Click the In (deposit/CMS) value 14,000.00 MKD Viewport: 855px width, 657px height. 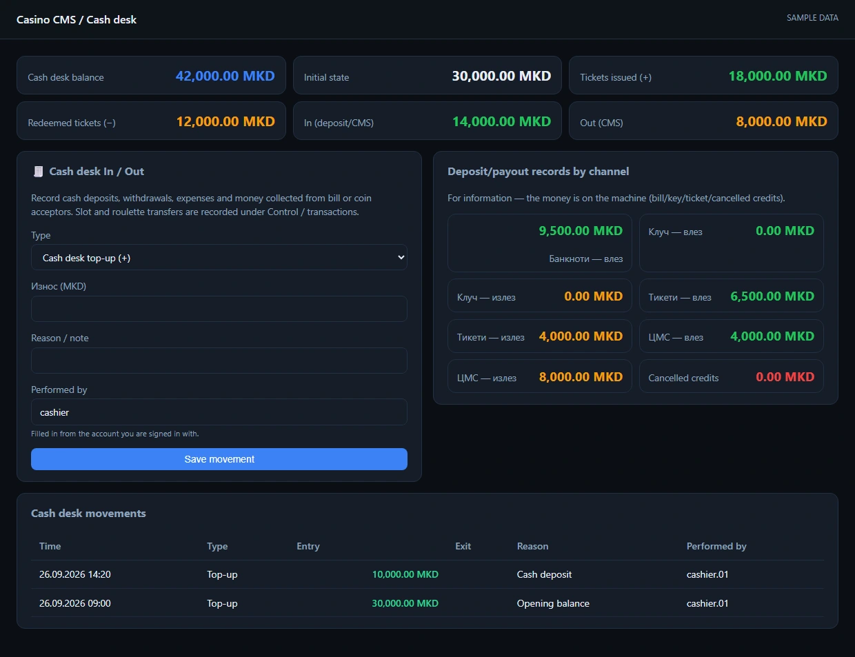[x=501, y=121]
